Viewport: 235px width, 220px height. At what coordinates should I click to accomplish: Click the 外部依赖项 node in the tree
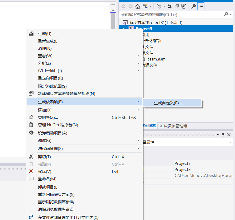152,41
